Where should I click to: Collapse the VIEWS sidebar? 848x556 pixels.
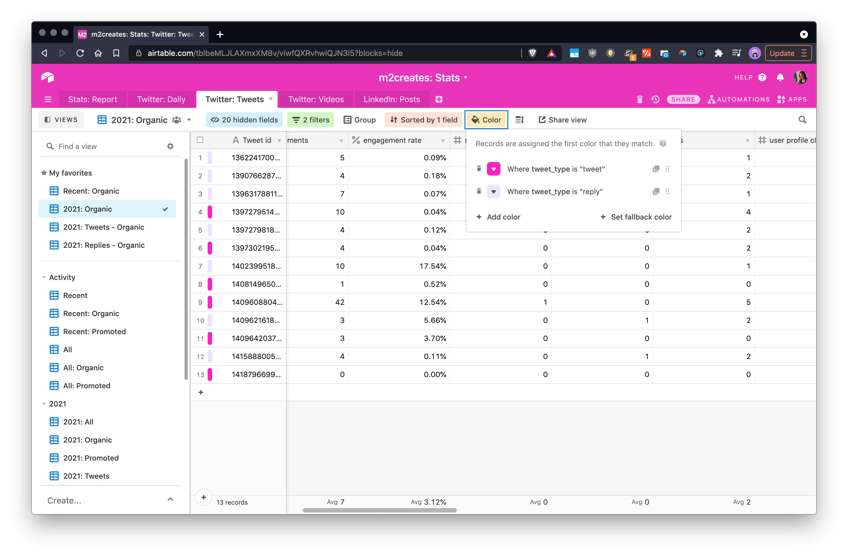point(61,119)
